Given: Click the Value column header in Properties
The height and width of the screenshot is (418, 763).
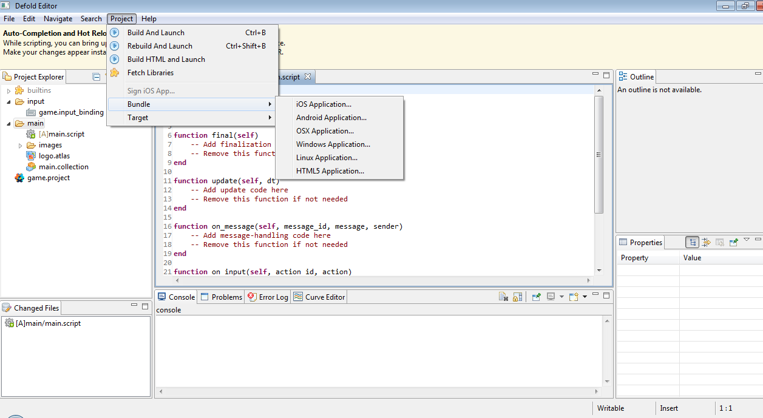Looking at the screenshot, I should pos(720,258).
